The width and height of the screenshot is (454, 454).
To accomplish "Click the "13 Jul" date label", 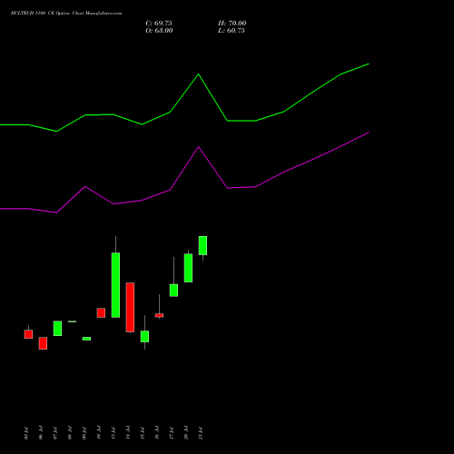I will (x=113, y=433).
